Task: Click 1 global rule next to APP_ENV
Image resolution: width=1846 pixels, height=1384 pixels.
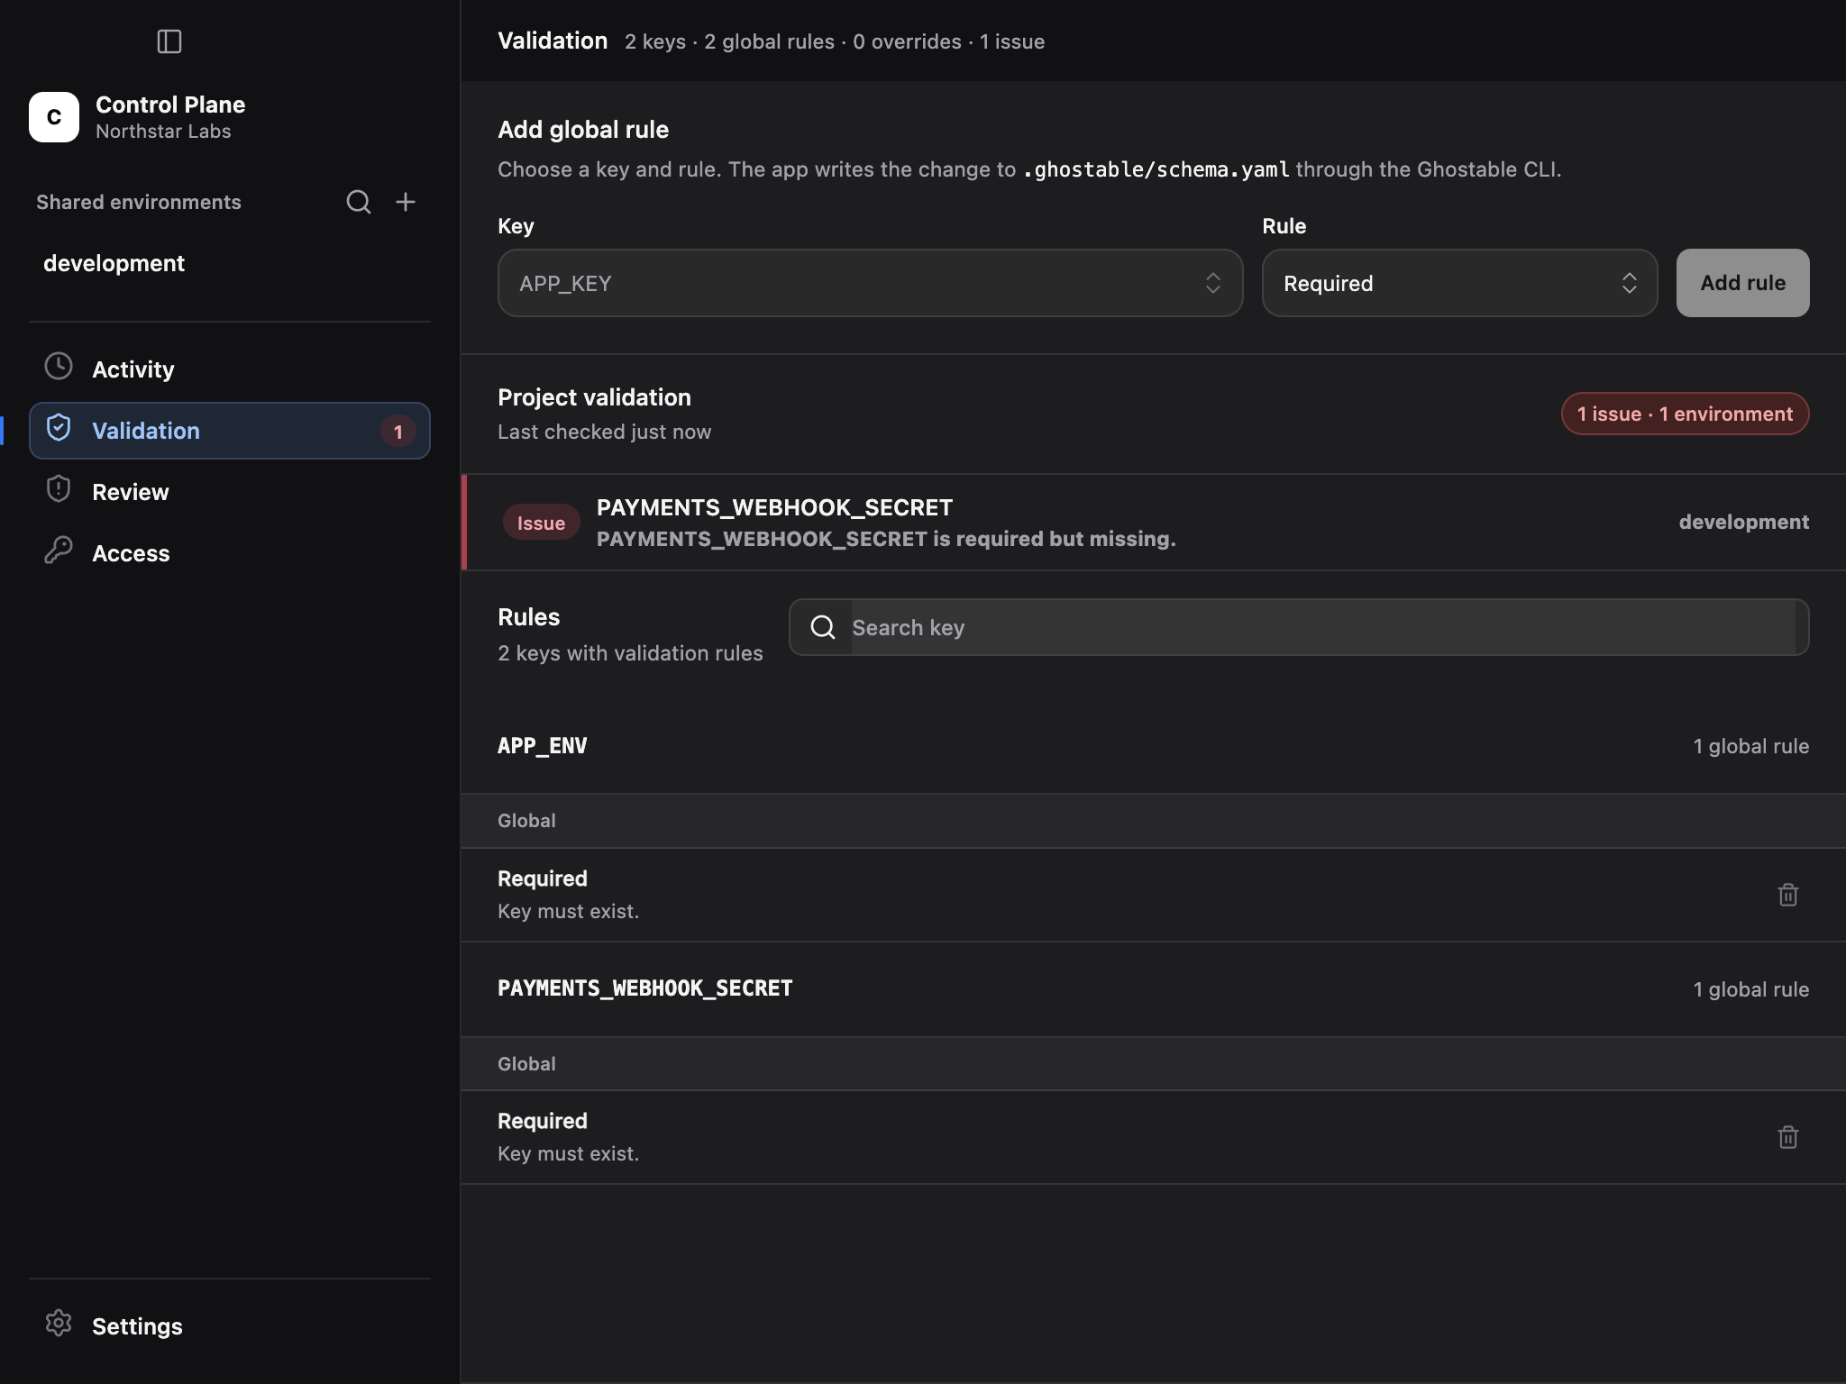Action: click(1750, 746)
